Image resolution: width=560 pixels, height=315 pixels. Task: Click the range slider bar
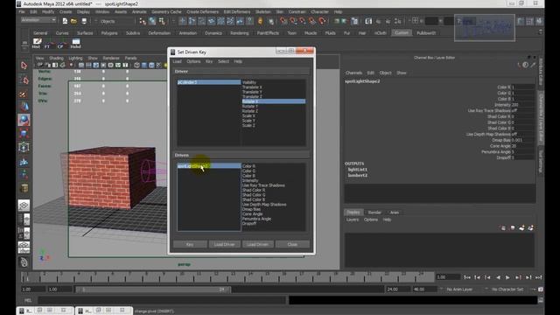pos(153,290)
